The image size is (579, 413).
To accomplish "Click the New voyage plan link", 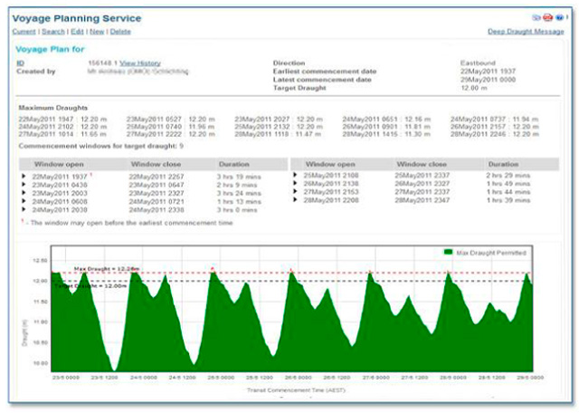I will click(98, 32).
